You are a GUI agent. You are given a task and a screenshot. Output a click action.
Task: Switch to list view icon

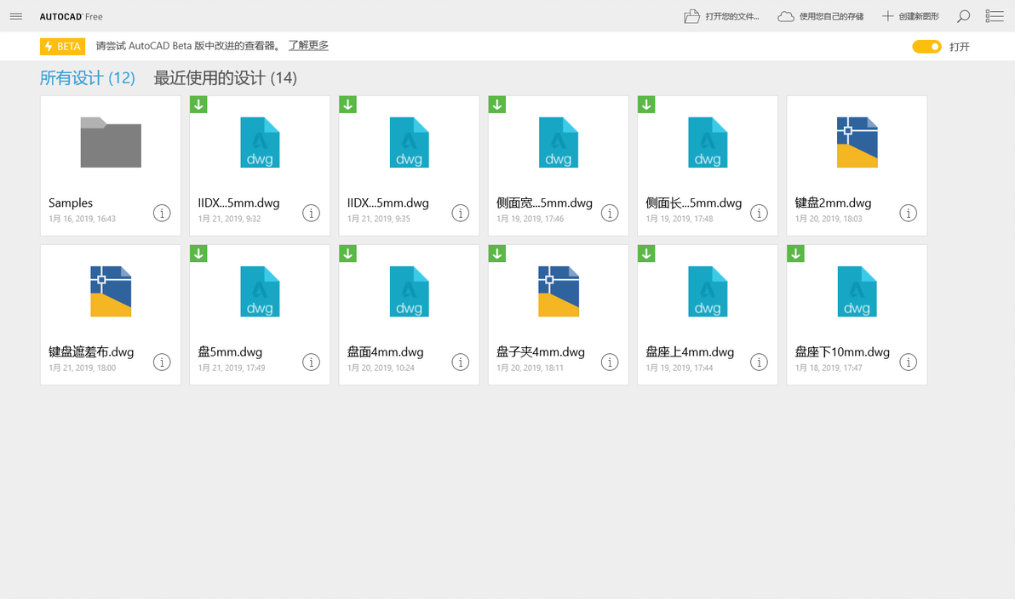click(995, 16)
